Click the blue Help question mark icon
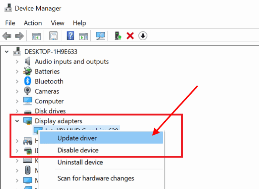The image size is (259, 189). coord(70,36)
